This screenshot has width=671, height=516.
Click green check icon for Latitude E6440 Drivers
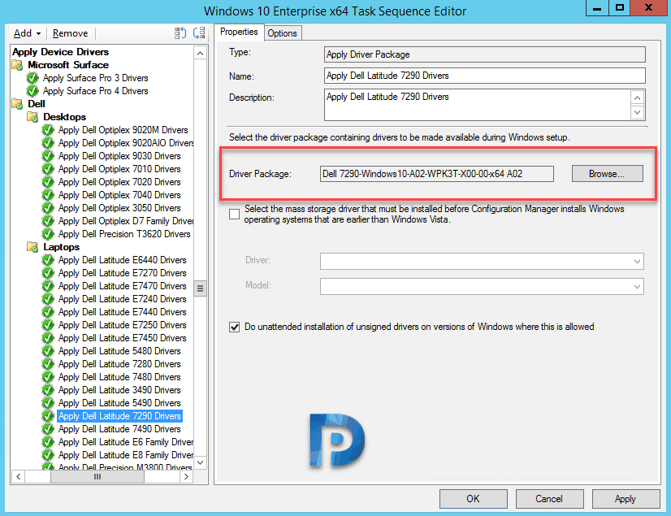[x=48, y=260]
